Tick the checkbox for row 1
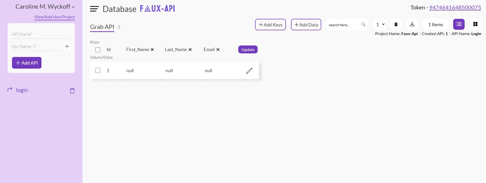The height and width of the screenshot is (183, 486). [98, 70]
